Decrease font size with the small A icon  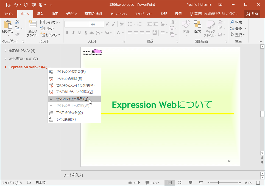coord(114,24)
